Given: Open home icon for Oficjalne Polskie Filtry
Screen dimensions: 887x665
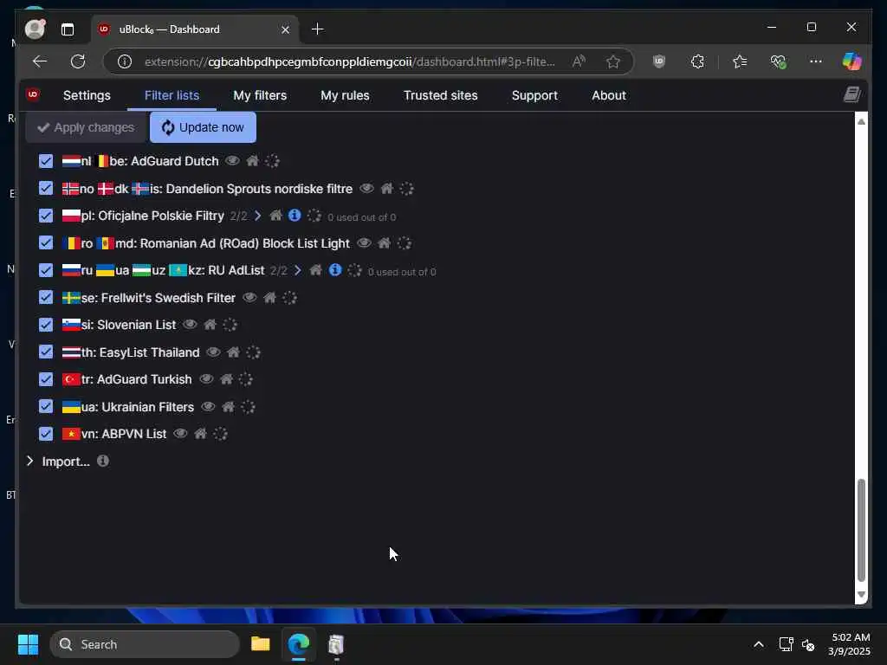Looking at the screenshot, I should [276, 216].
